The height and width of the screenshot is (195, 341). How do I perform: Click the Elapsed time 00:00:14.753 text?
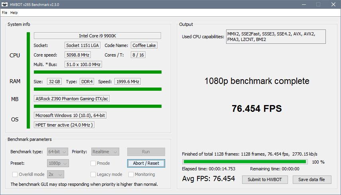(209, 169)
